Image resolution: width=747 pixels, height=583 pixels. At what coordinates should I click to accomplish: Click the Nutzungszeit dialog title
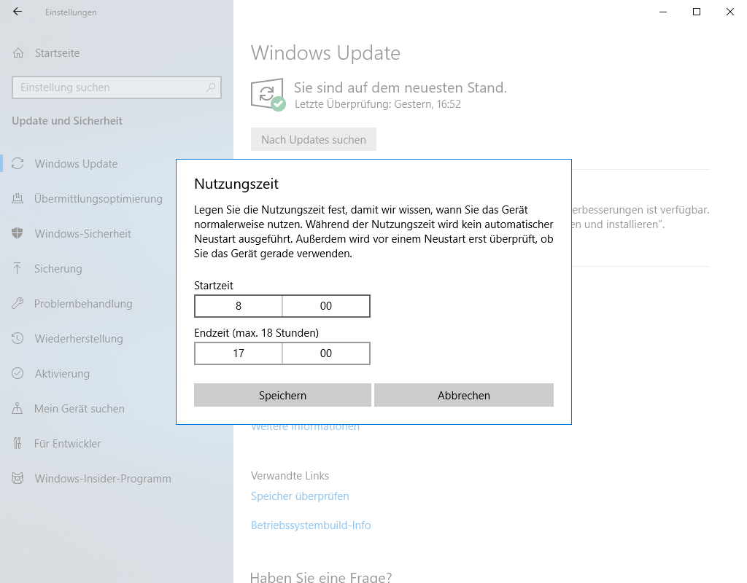pyautogui.click(x=236, y=184)
